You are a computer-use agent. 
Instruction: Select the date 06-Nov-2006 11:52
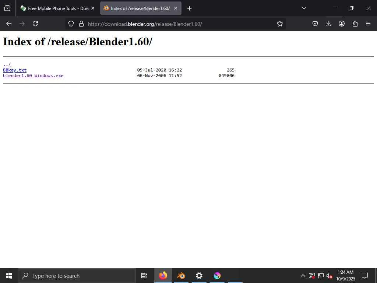click(159, 76)
